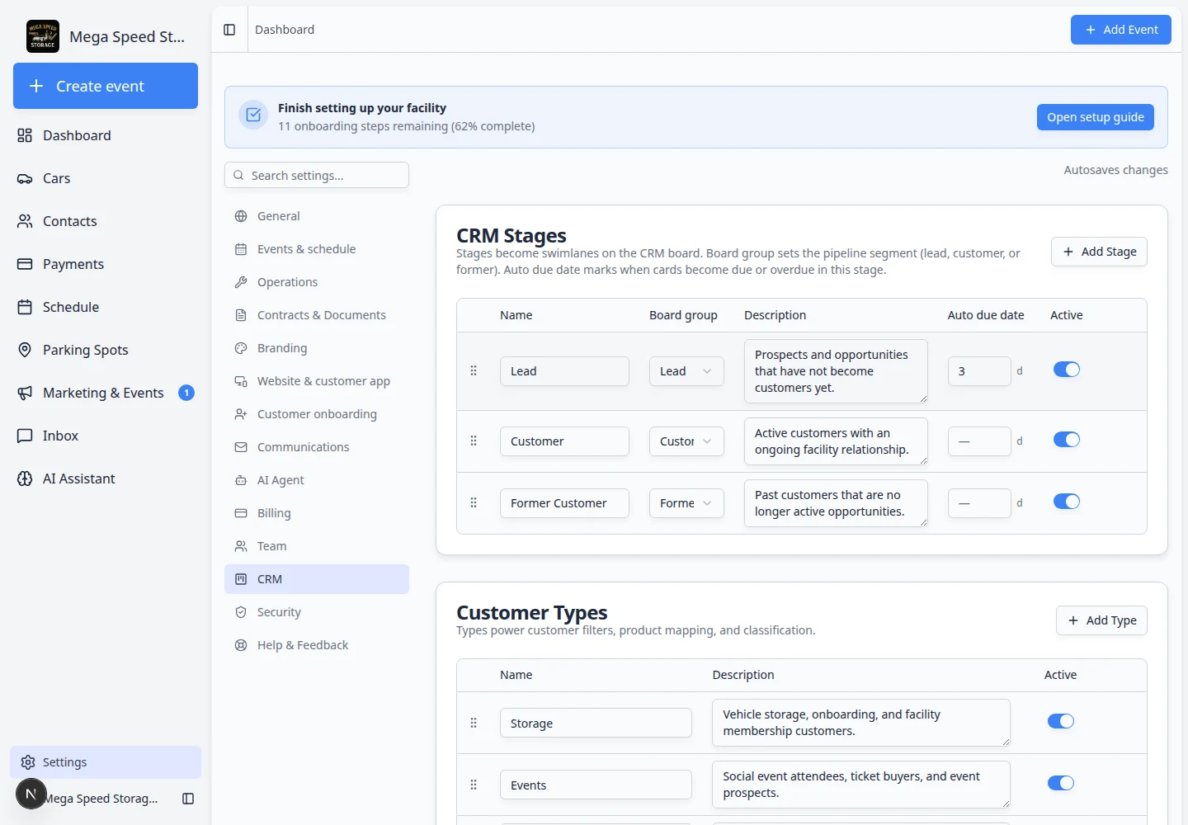Click the Add Type button
This screenshot has width=1188, height=825.
pos(1101,620)
